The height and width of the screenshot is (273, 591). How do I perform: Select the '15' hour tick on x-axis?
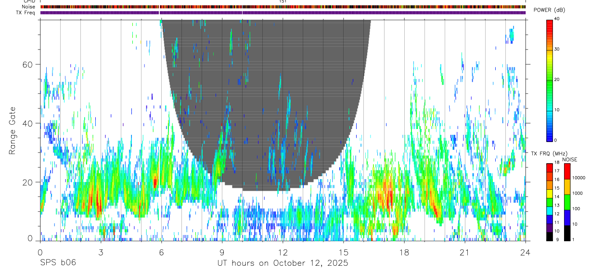(x=344, y=252)
